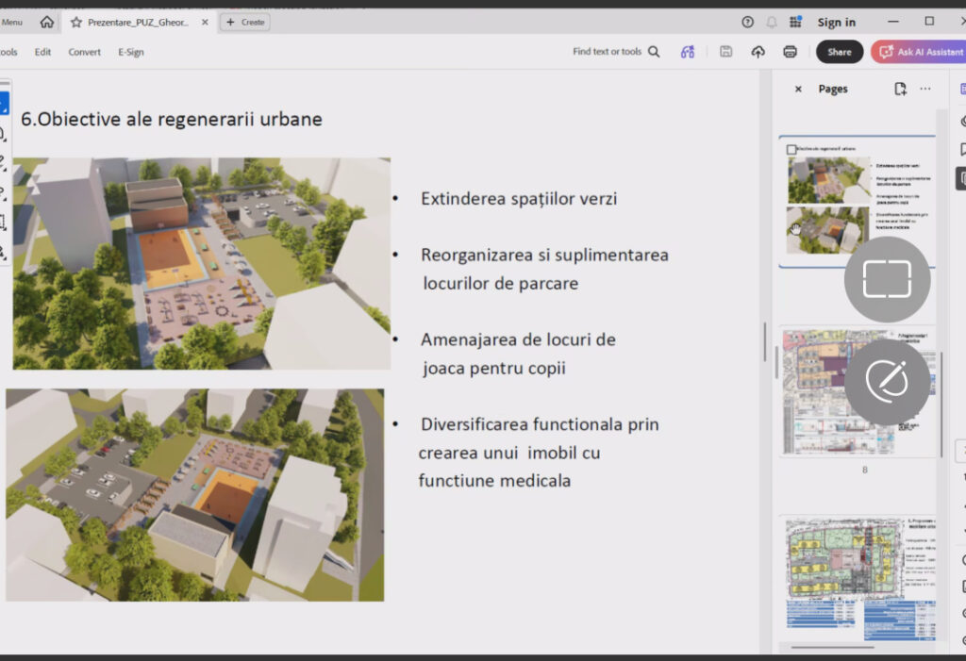The height and width of the screenshot is (661, 966).
Task: Open the AI generative summary icon
Action: [688, 52]
